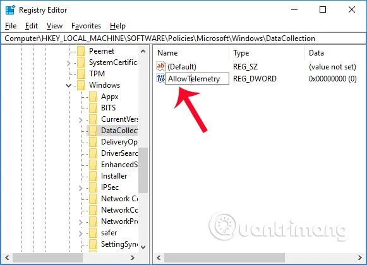Click the tree pane scroll down arrow
Screen dimensions: 367x265
pyautogui.click(x=143, y=247)
